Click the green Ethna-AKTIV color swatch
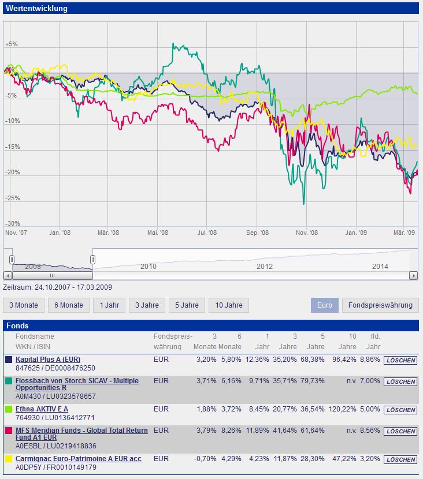The width and height of the screenshot is (423, 479). (x=9, y=409)
